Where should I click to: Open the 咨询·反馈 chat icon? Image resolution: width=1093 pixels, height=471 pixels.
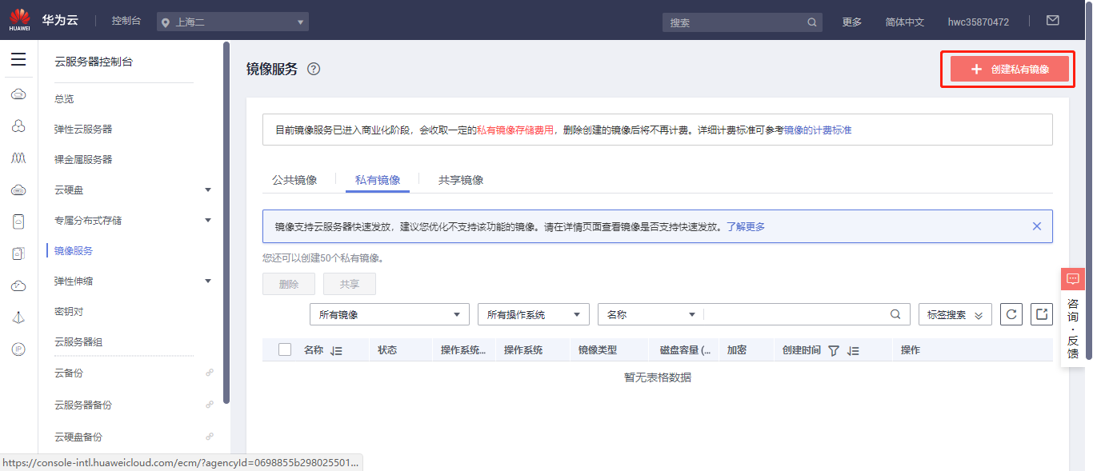[1073, 278]
